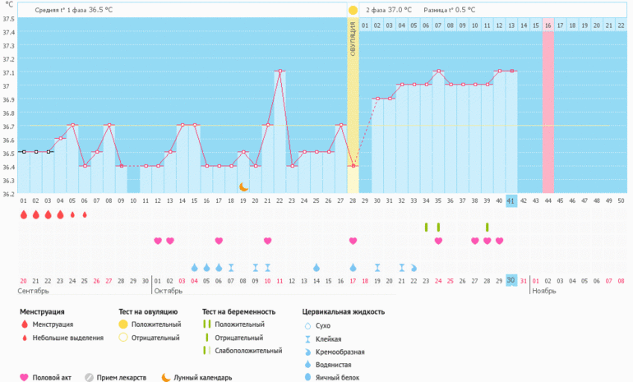Viewport: 633px width, 382px height.
Task: Click the Лунный календарь legend moon icon
Action: [x=165, y=377]
